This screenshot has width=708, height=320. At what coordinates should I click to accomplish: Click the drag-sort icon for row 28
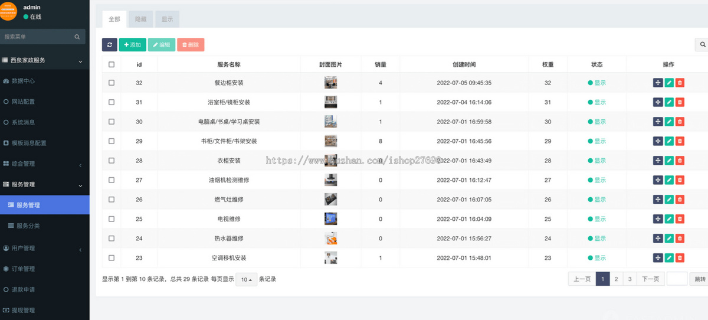(x=658, y=161)
